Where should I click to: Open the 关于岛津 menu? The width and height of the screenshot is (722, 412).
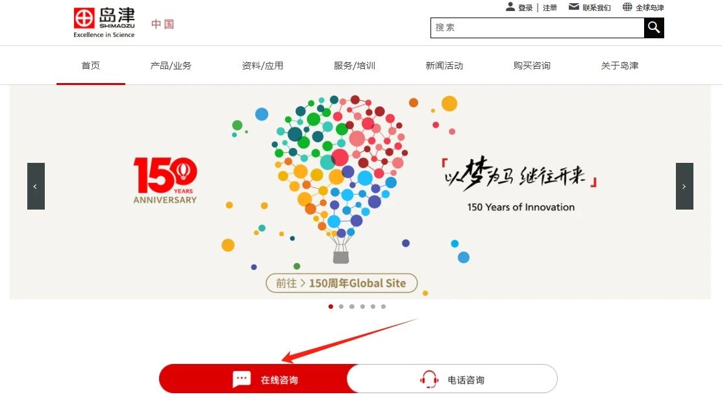(x=620, y=66)
